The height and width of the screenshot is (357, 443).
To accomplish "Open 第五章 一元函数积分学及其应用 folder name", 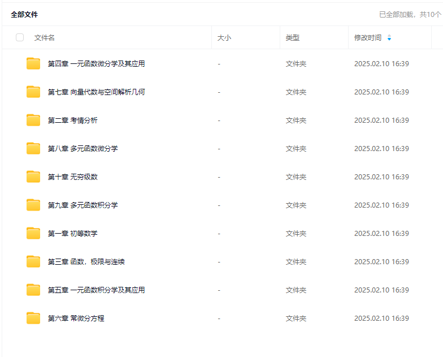I will point(96,290).
